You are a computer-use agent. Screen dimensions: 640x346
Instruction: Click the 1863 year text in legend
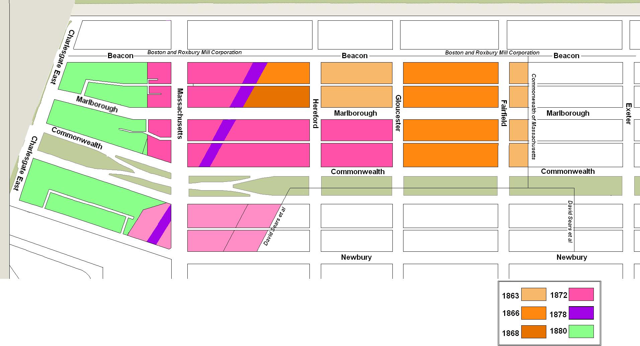tap(511, 296)
